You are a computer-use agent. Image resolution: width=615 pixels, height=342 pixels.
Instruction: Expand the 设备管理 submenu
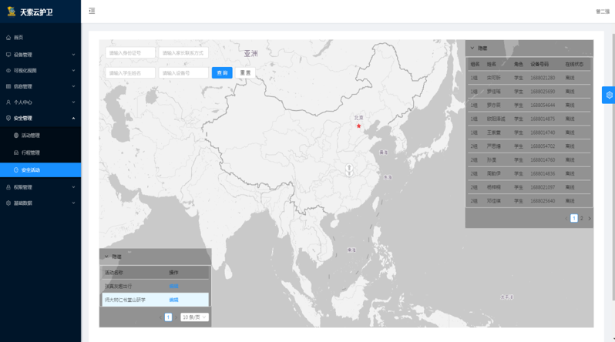[x=73, y=55]
